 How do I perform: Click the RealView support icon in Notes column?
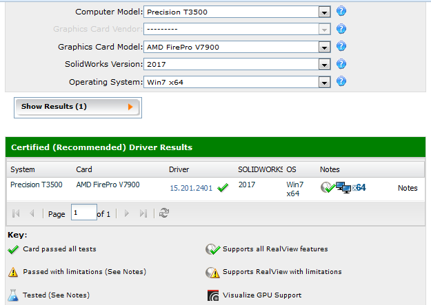point(328,187)
